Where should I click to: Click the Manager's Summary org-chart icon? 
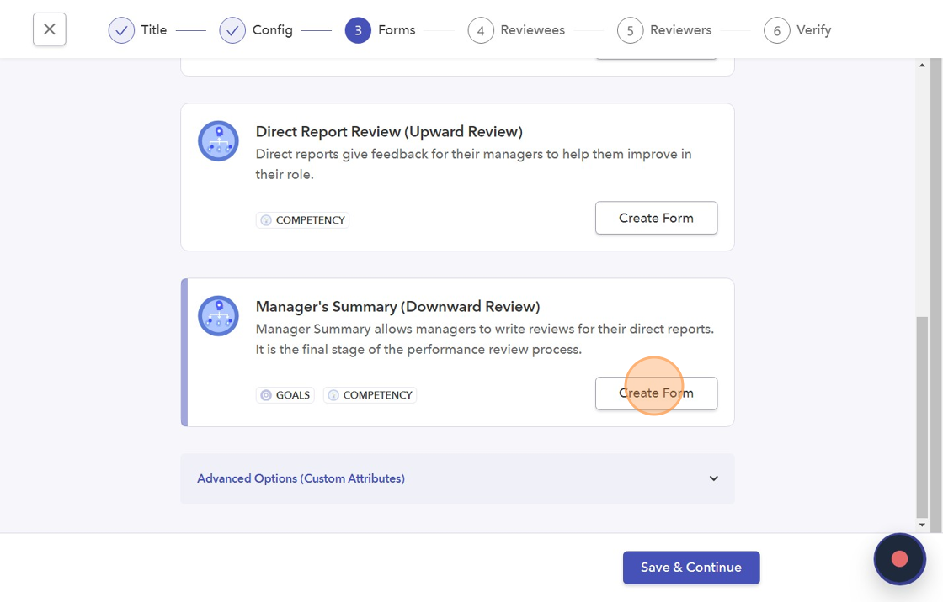coord(218,316)
